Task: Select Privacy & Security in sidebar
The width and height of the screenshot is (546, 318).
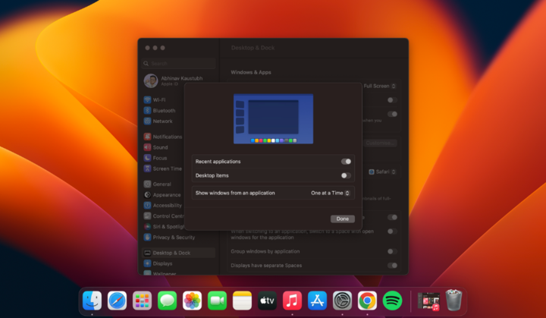Action: pos(170,237)
